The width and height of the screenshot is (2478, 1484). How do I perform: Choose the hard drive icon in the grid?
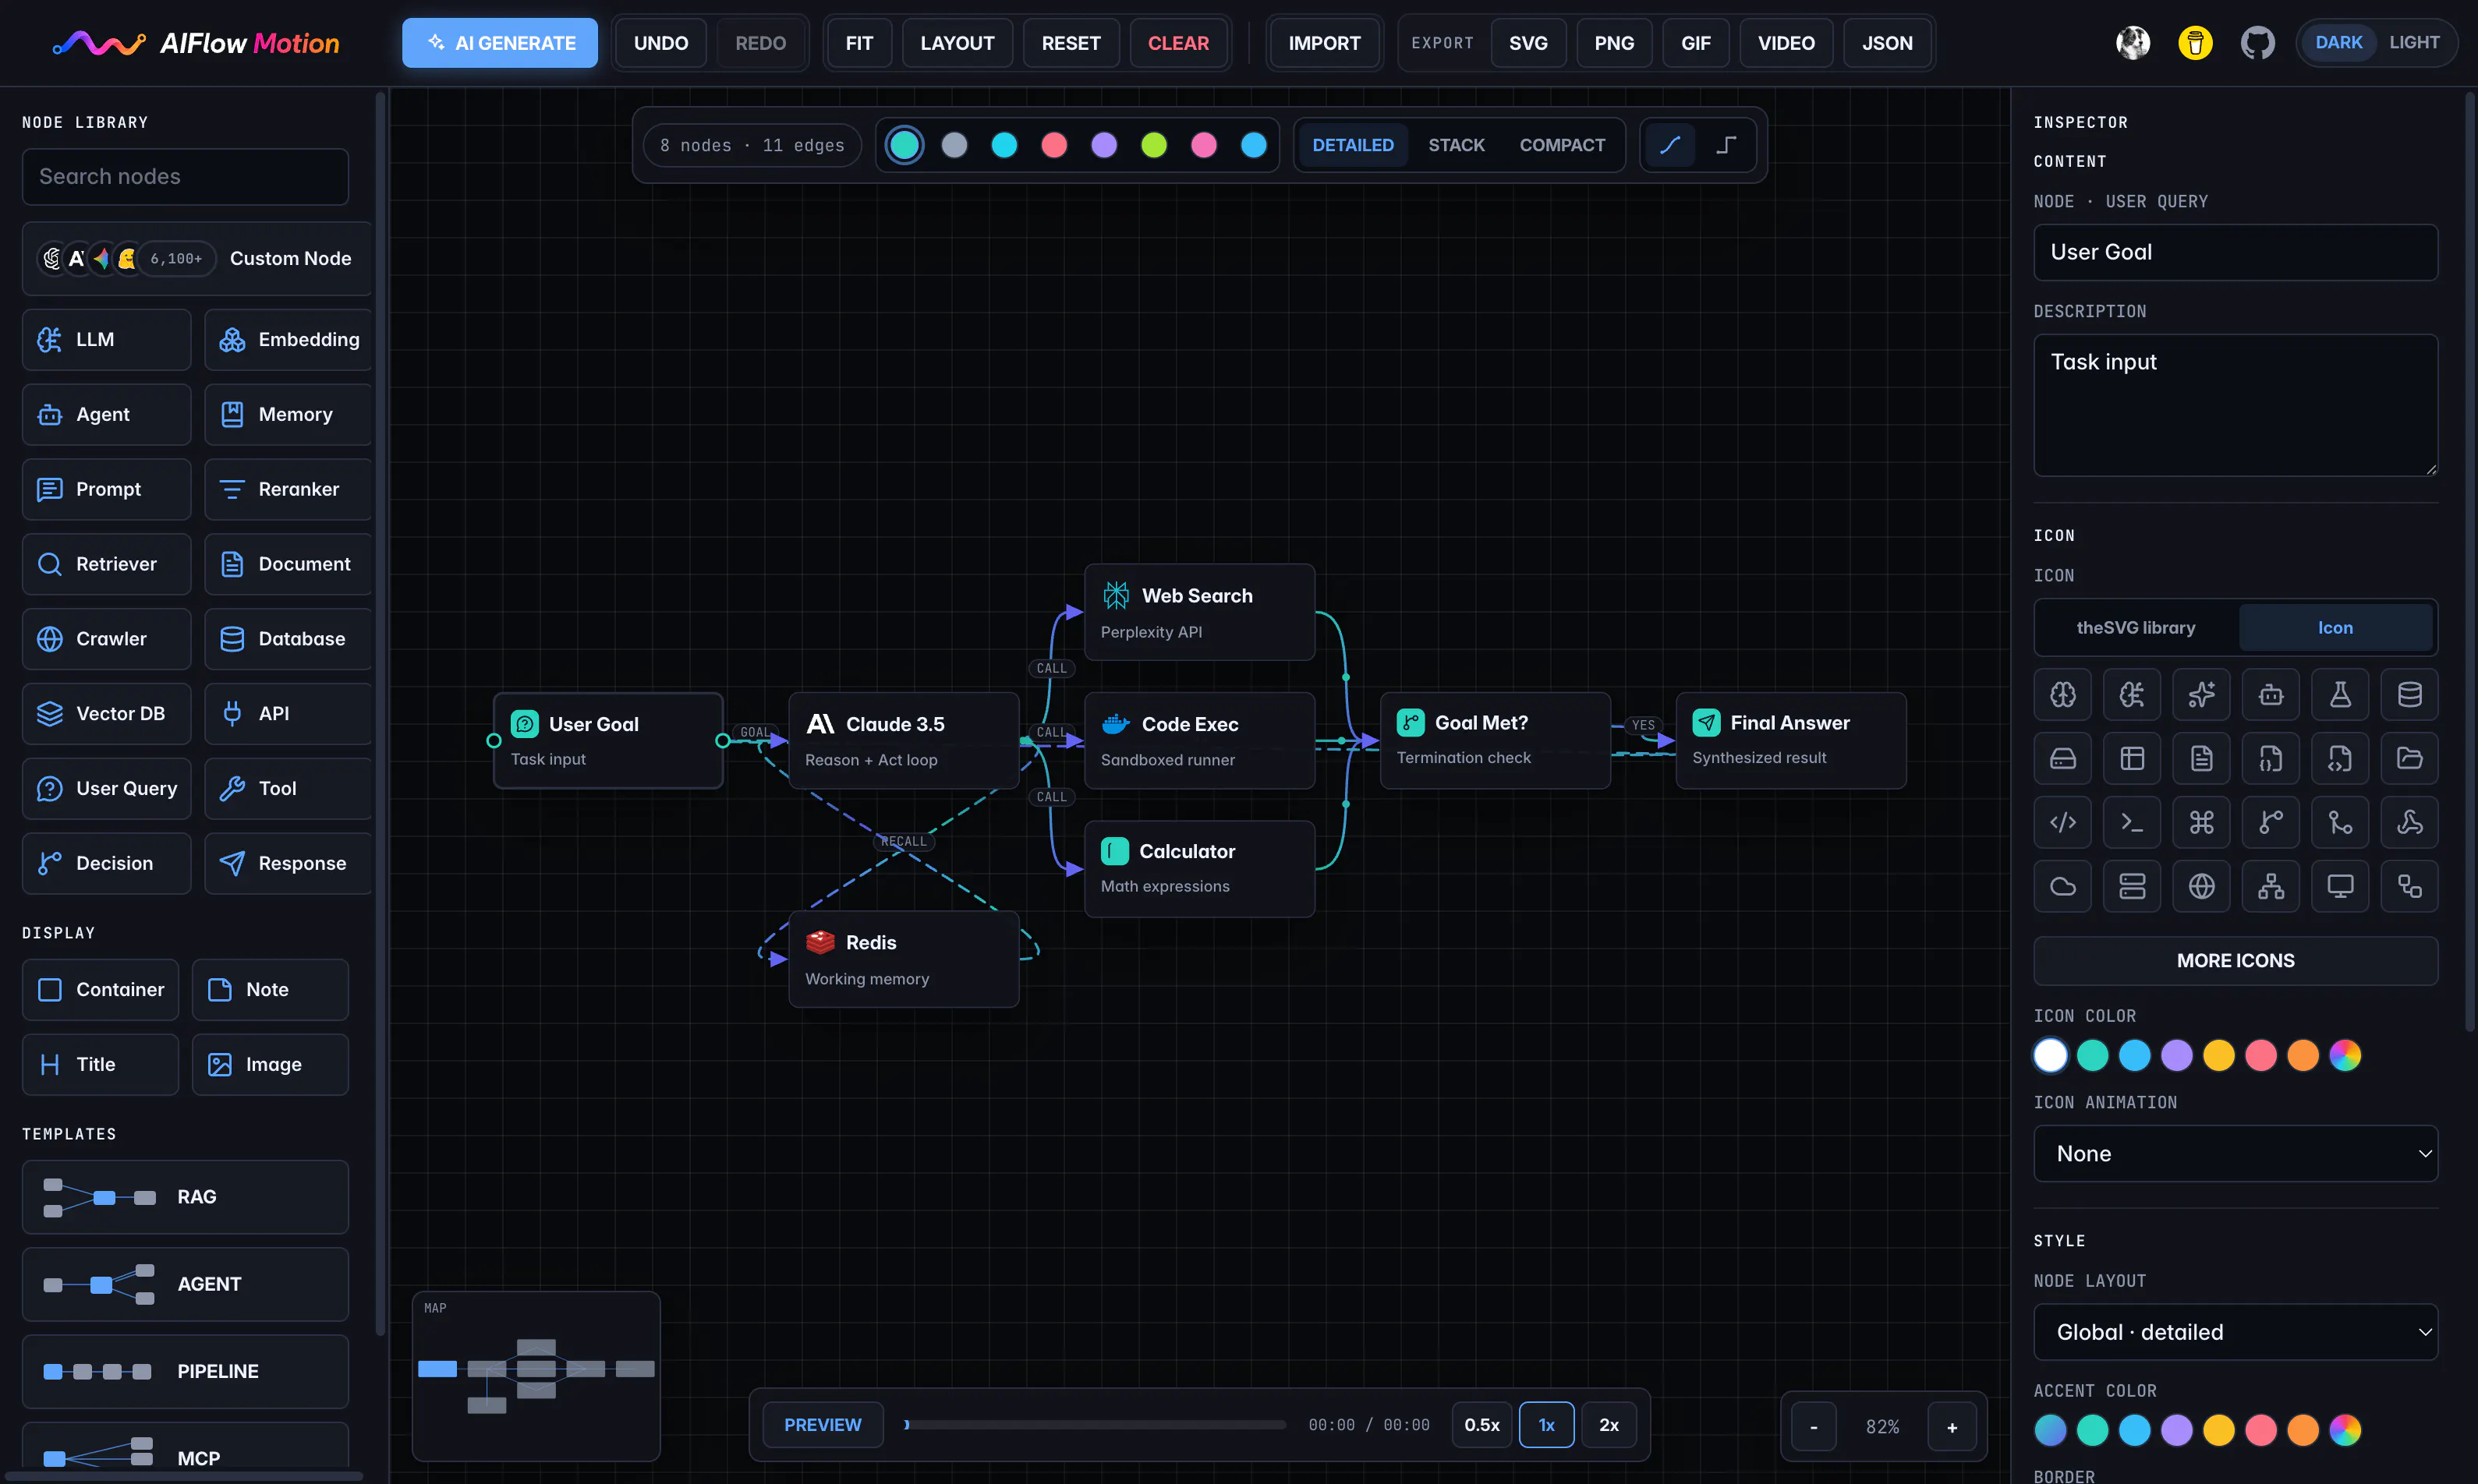click(2062, 758)
